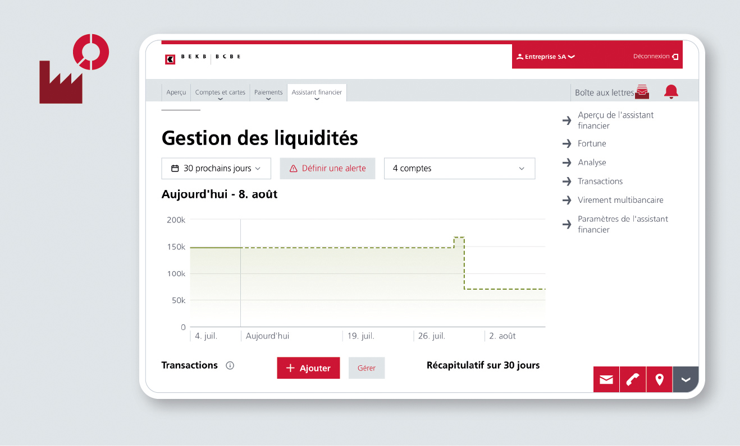Open the Boîte aux lettres mailbox icon
Screen dimensions: 740x446
click(x=642, y=92)
